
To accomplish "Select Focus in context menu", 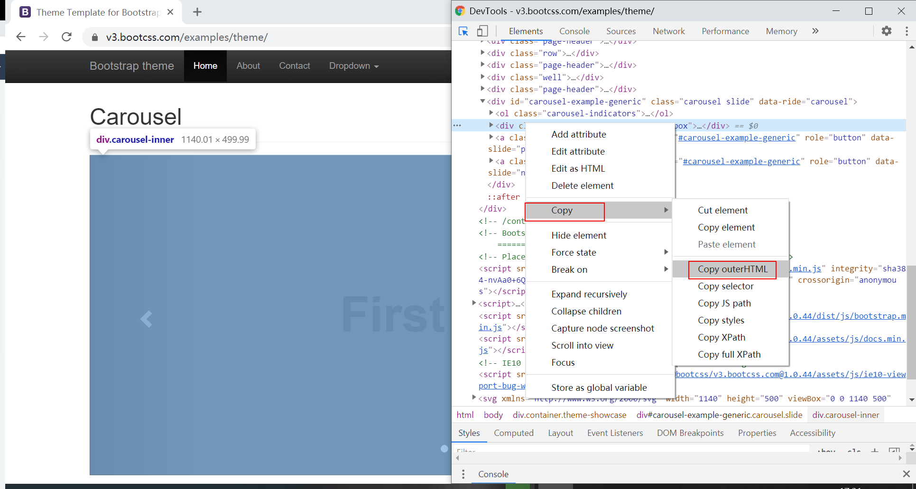I will 600,362.
